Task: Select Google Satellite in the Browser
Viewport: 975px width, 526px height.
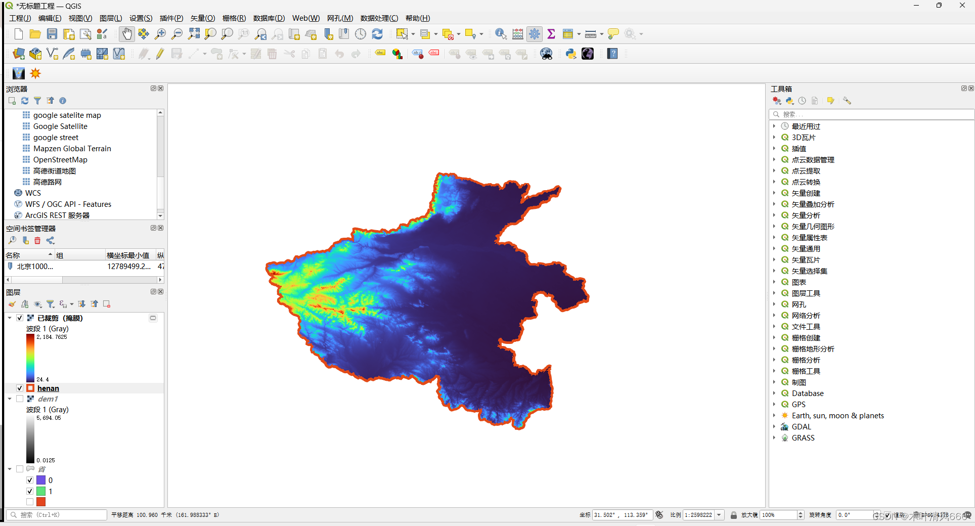Action: 60,126
